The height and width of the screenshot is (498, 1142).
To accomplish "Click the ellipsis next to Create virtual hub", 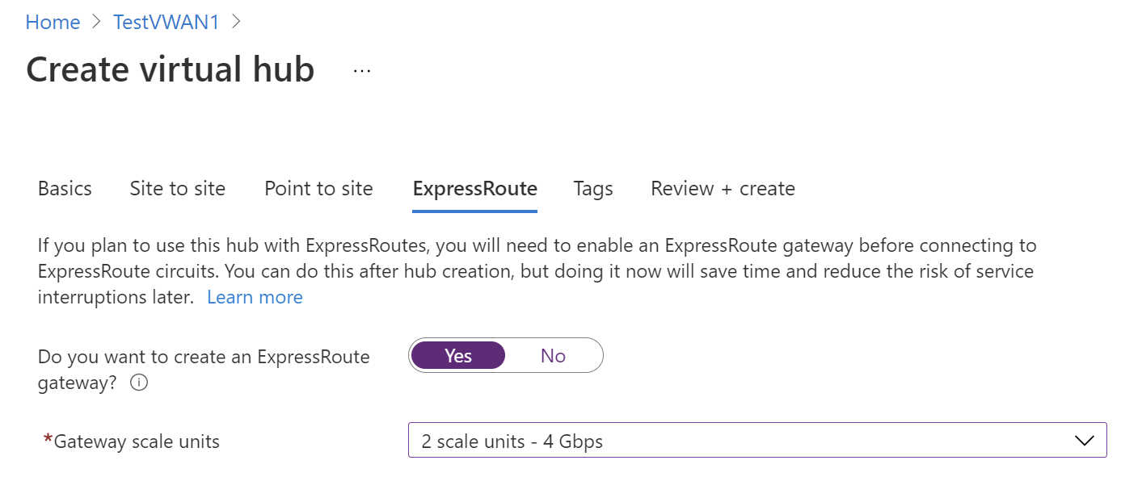I will tap(361, 71).
